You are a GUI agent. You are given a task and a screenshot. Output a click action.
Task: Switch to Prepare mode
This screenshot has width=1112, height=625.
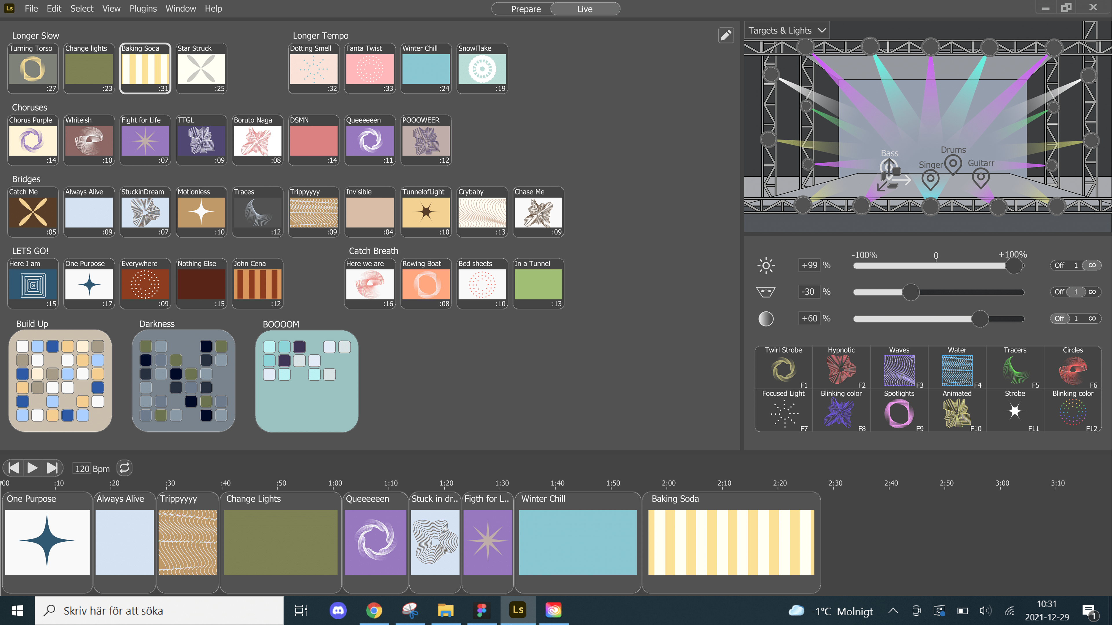click(525, 9)
